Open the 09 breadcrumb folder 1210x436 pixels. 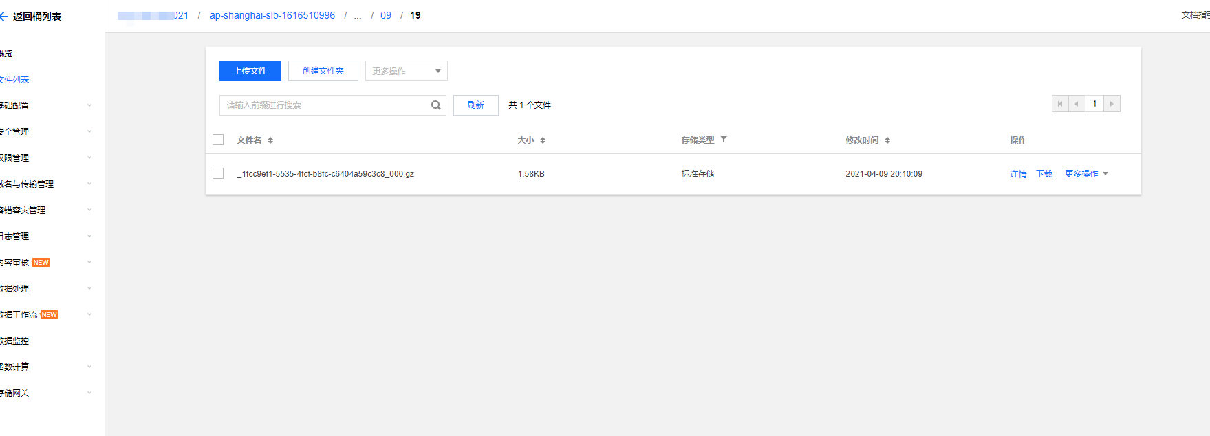point(386,15)
